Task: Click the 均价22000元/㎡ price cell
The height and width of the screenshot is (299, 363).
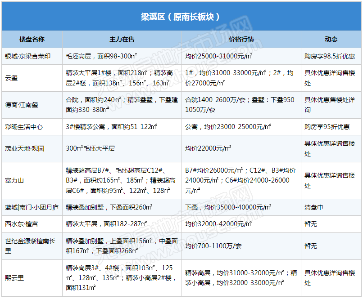Action: tap(208, 148)
